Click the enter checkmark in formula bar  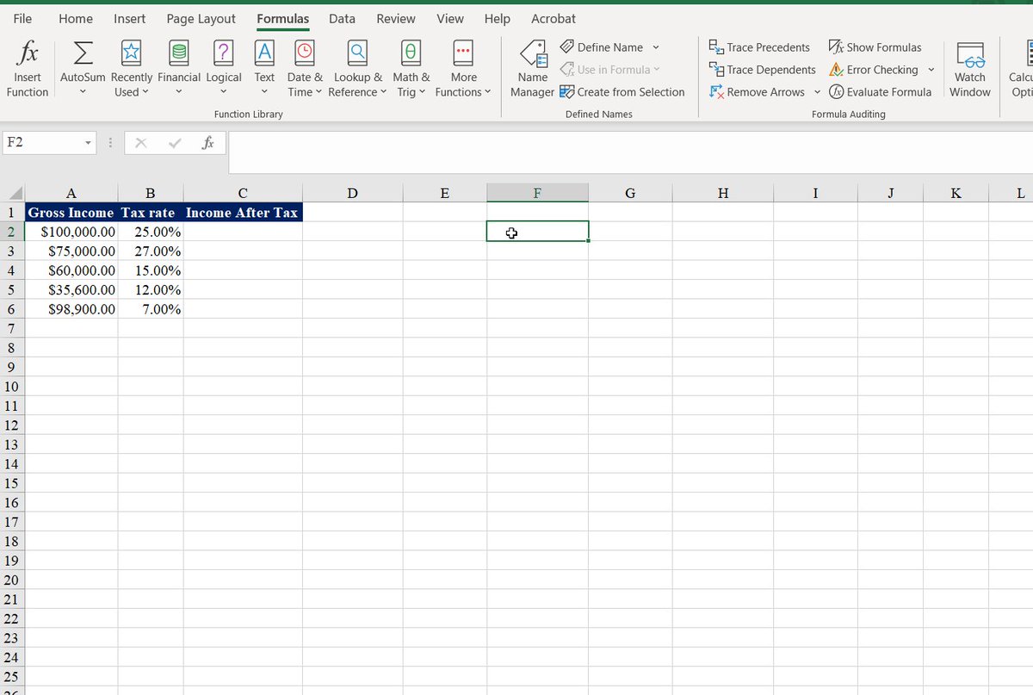pos(175,143)
